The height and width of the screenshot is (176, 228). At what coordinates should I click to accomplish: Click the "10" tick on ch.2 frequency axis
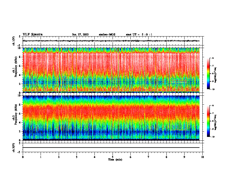click(20, 95)
